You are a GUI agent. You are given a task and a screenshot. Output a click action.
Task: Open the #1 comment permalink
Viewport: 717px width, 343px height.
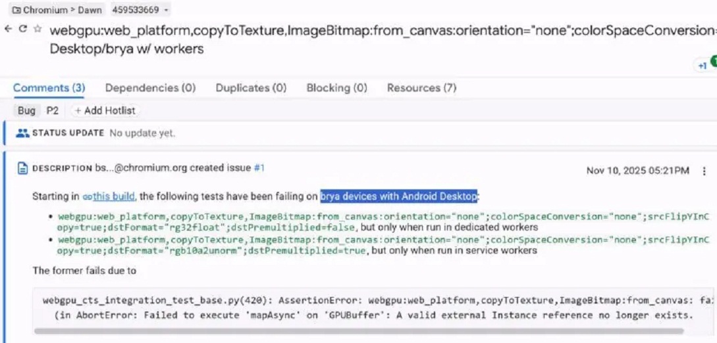[x=259, y=168]
